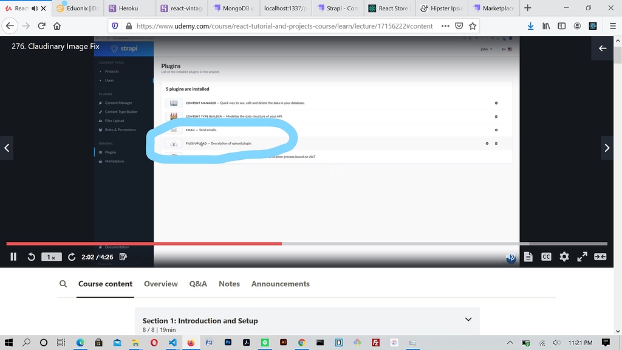Open the 1x playback speed menu
The image size is (622, 350).
pyautogui.click(x=51, y=256)
